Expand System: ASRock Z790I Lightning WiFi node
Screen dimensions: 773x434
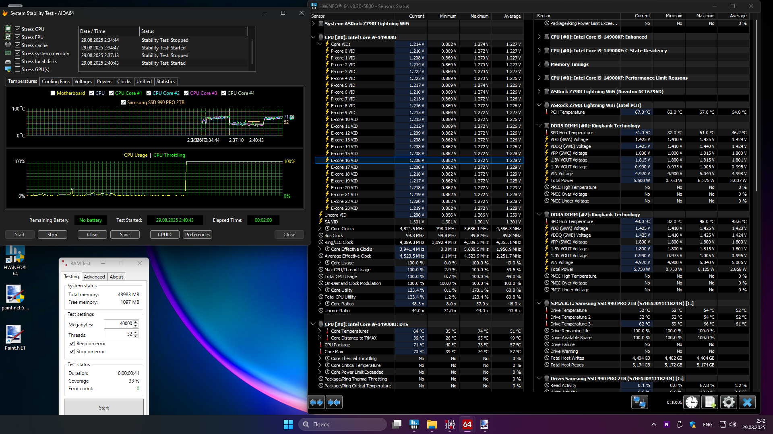(314, 24)
